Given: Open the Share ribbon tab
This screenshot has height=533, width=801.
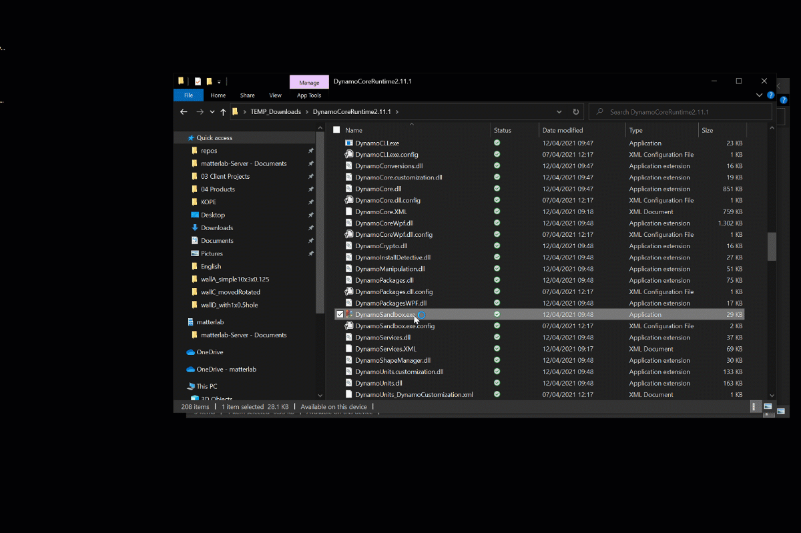Looking at the screenshot, I should (248, 95).
